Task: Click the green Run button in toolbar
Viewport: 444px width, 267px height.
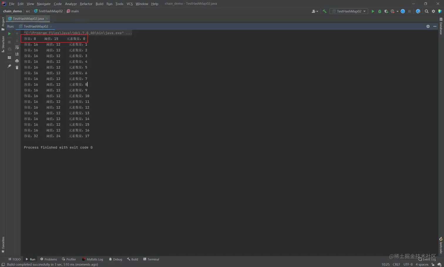Action: click(373, 11)
